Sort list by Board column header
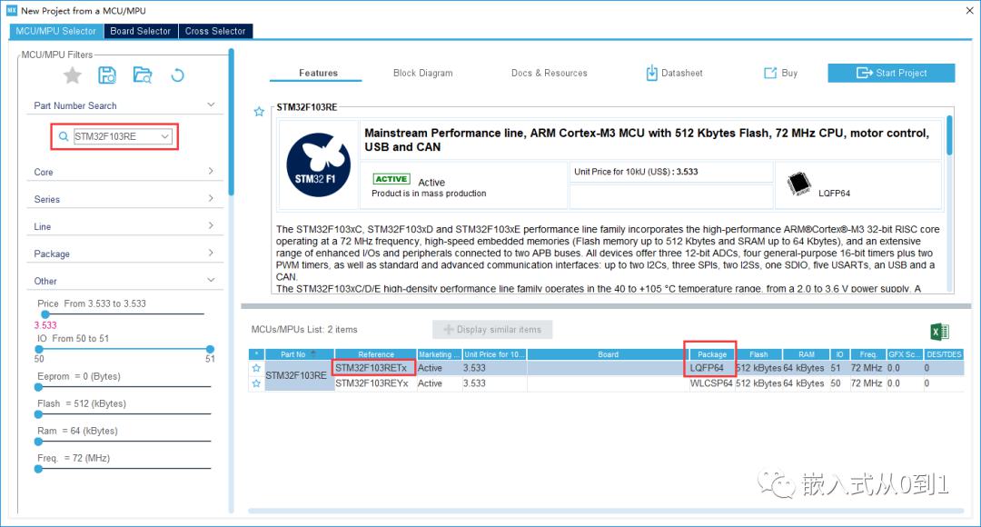Image resolution: width=981 pixels, height=527 pixels. [x=608, y=354]
